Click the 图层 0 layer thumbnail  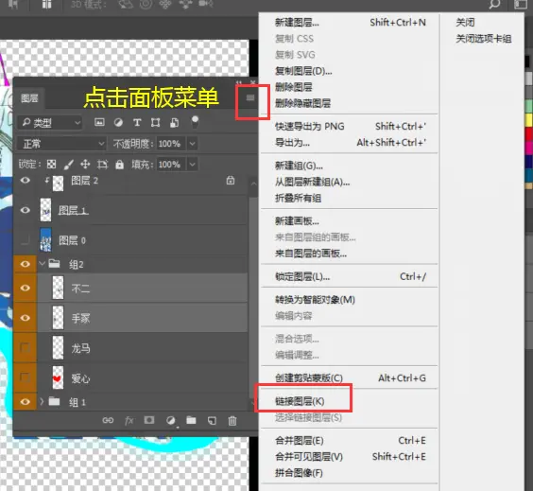(46, 240)
